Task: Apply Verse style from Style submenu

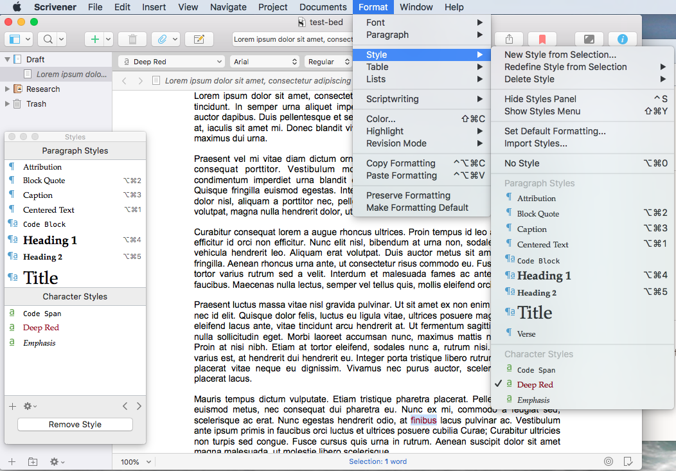Action: [x=582, y=333]
